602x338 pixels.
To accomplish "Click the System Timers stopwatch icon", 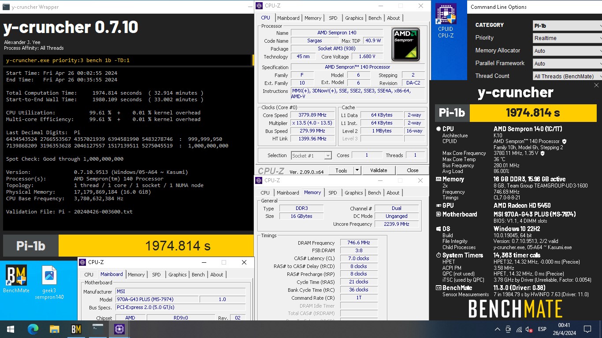I will (x=438, y=255).
